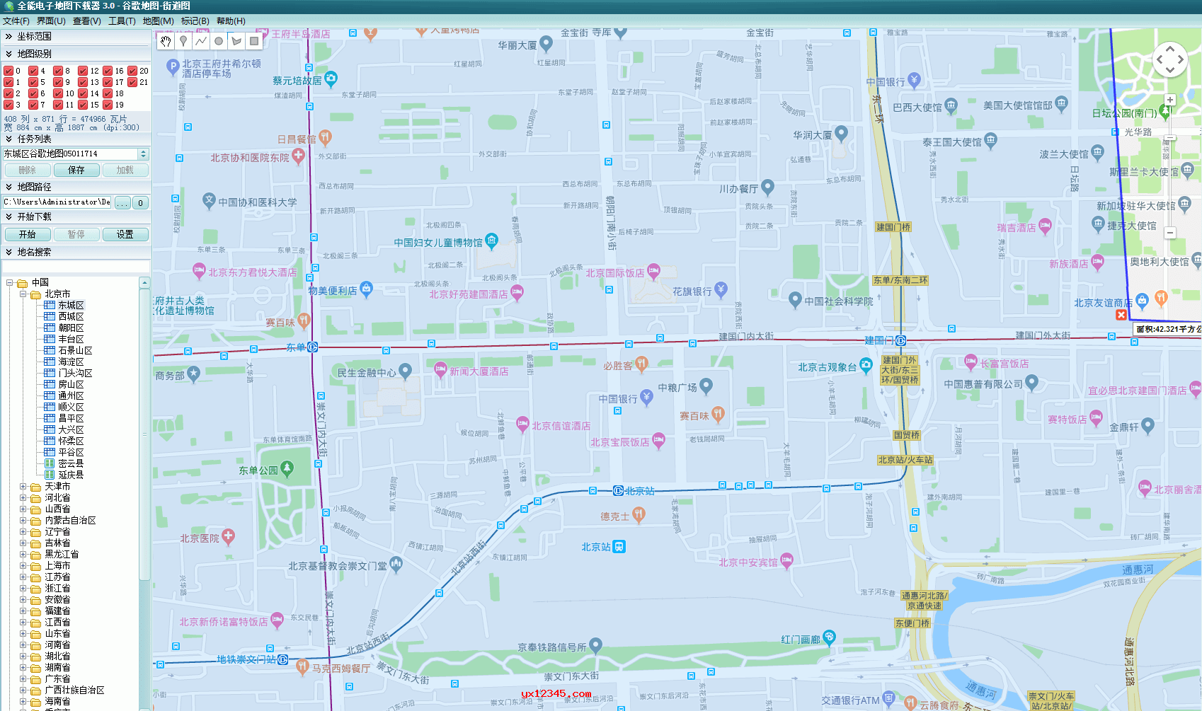
Task: Click the 蔡元培故居 landmark marker
Action: tap(331, 79)
